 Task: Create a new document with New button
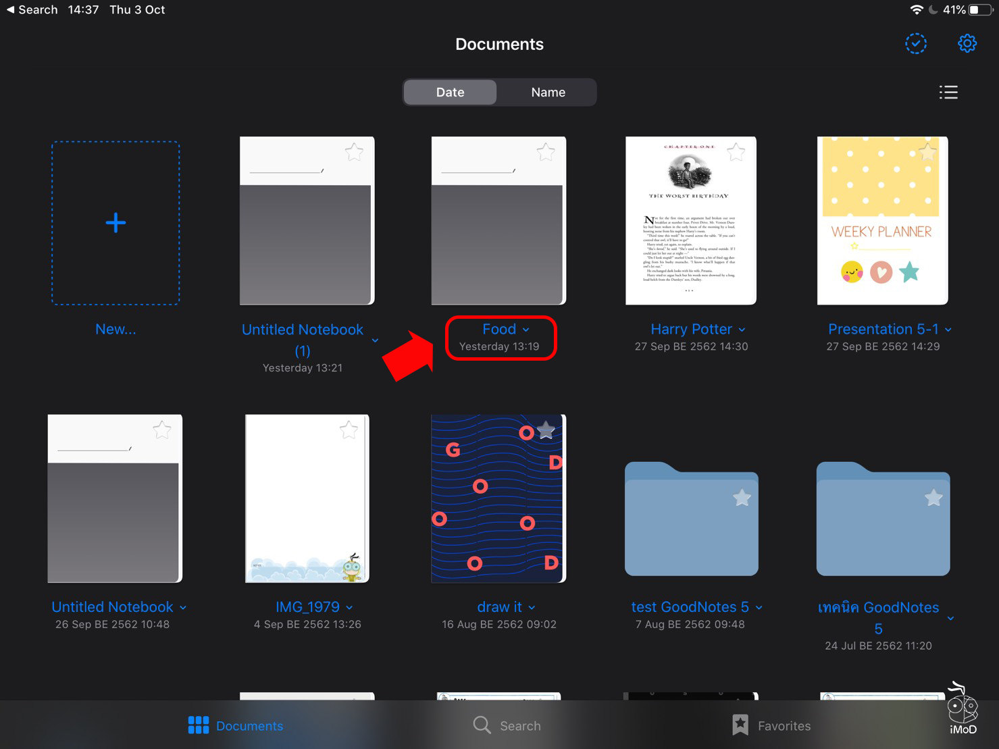coord(115,222)
